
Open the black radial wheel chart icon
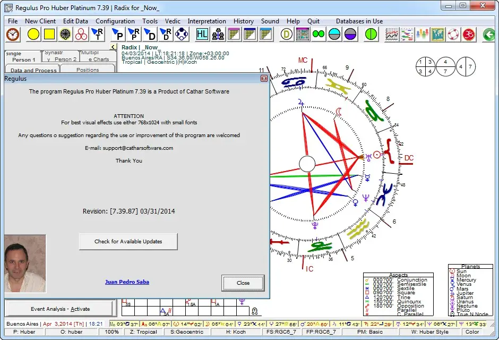[x=65, y=35]
